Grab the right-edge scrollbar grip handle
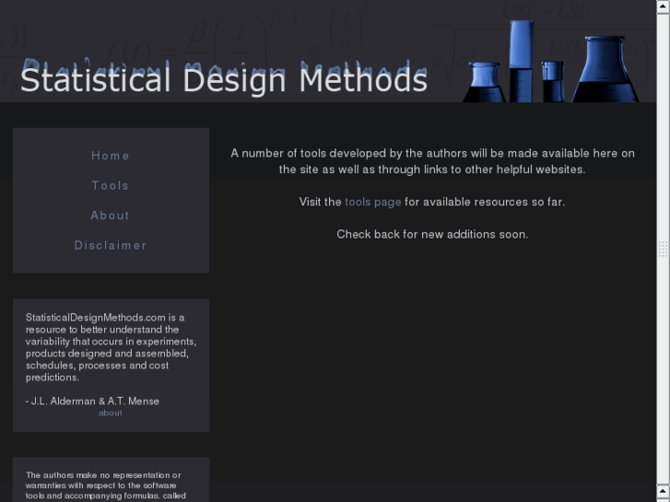This screenshot has width=670, height=502. tap(663, 249)
